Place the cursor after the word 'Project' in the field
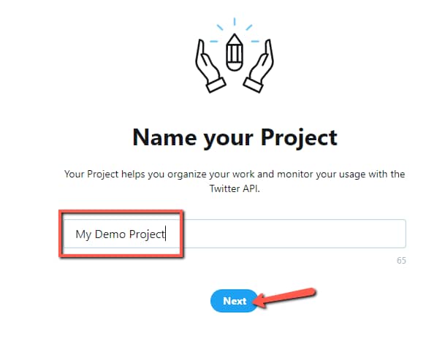The width and height of the screenshot is (445, 352). pyautogui.click(x=167, y=234)
